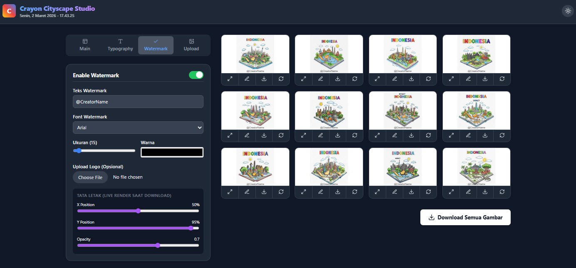Switch to the Main tab

(x=85, y=45)
